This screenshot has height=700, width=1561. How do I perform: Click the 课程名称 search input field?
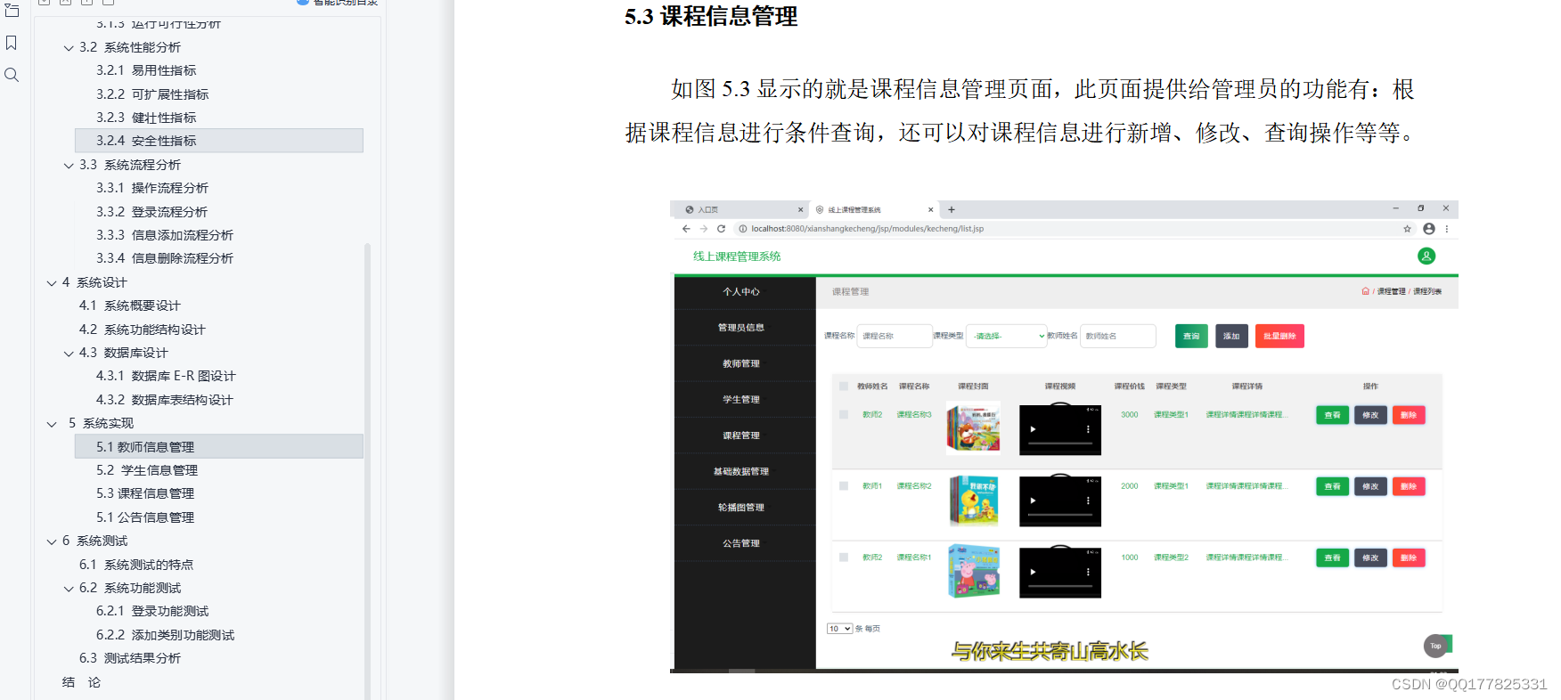(894, 336)
